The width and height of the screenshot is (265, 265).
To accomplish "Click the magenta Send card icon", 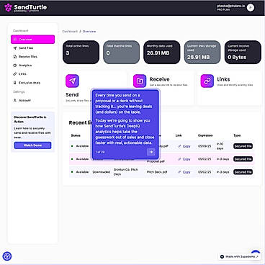I will (x=72, y=81).
